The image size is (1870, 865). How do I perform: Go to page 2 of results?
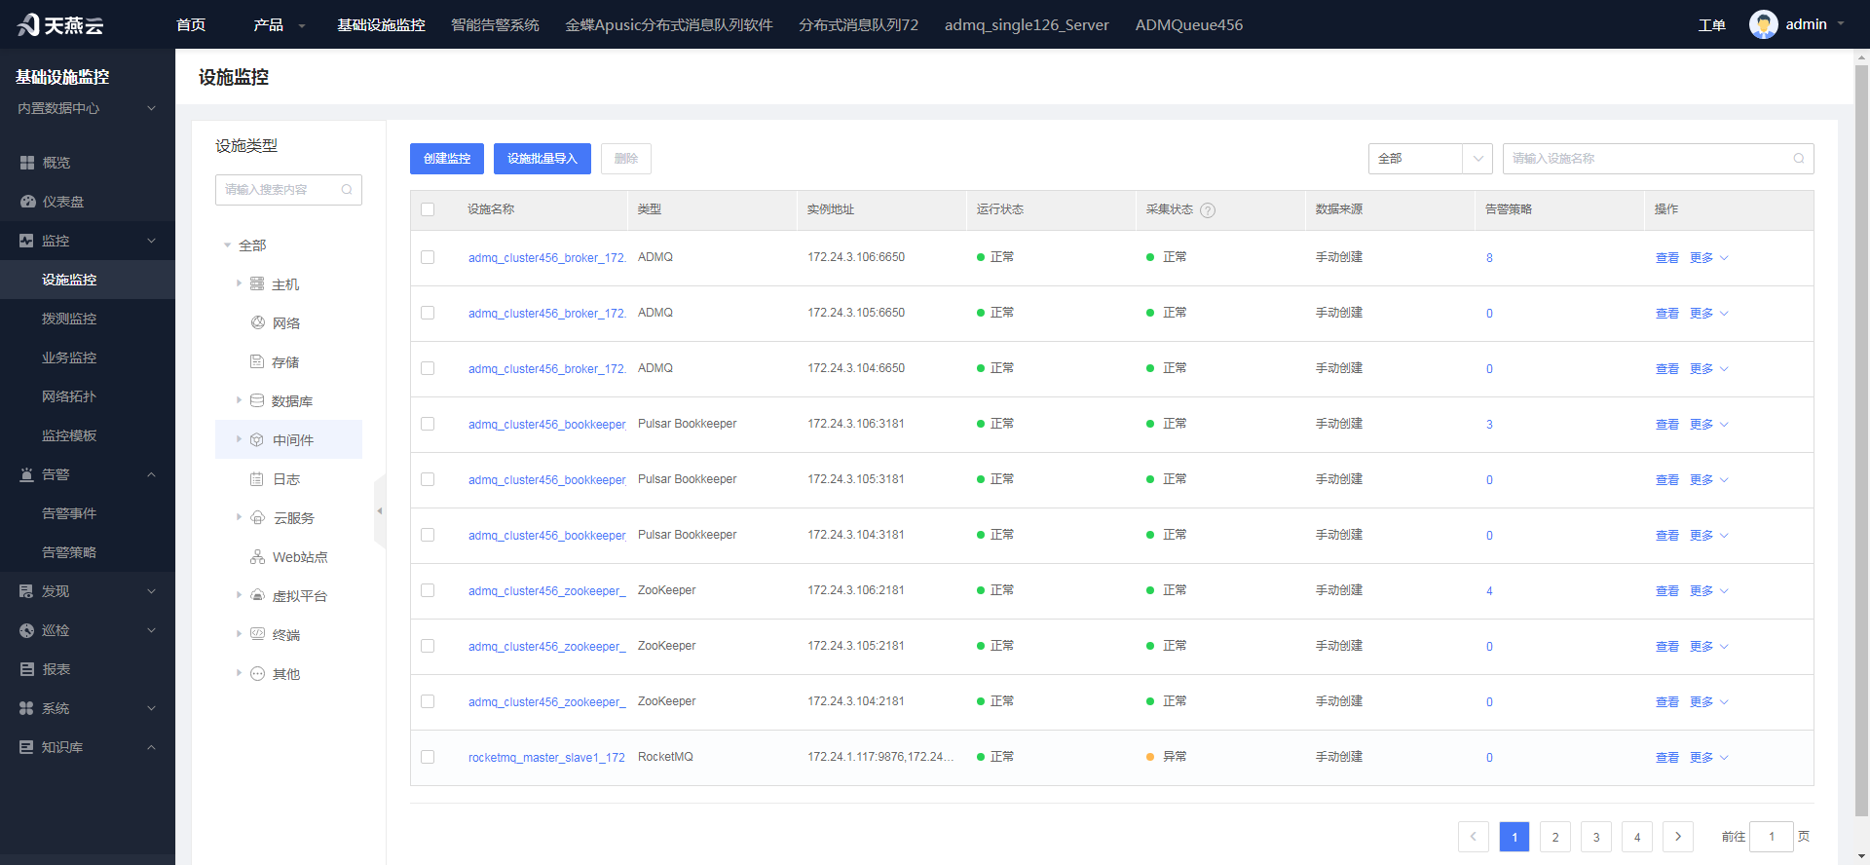1555,837
